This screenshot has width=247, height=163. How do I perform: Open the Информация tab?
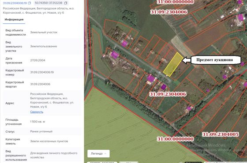coord(14,19)
